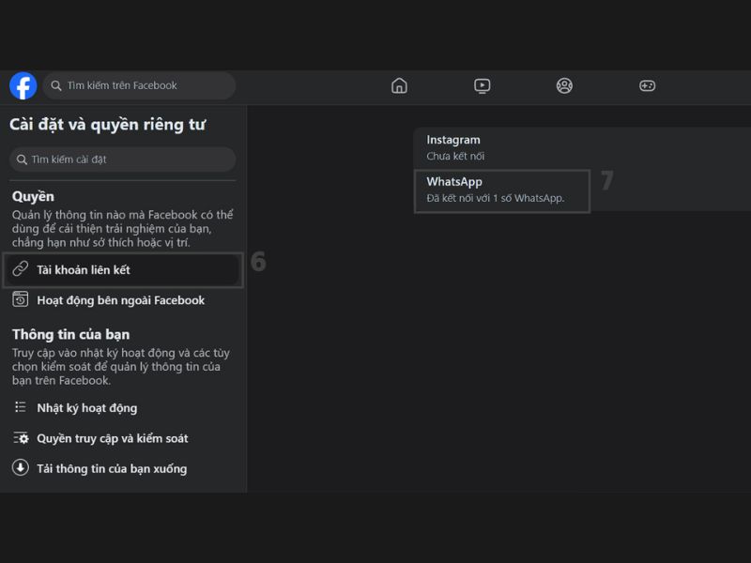
Task: Select the Hoạt động bên ngoài Facebook label
Action: pos(120,300)
